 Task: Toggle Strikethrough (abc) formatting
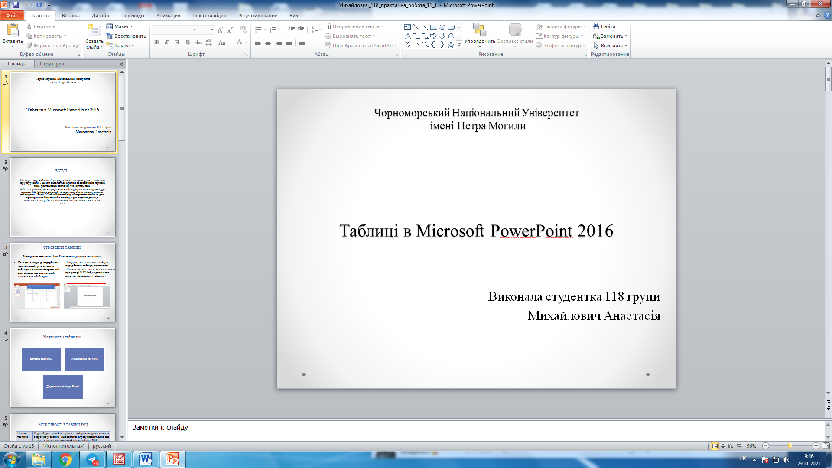click(x=198, y=42)
